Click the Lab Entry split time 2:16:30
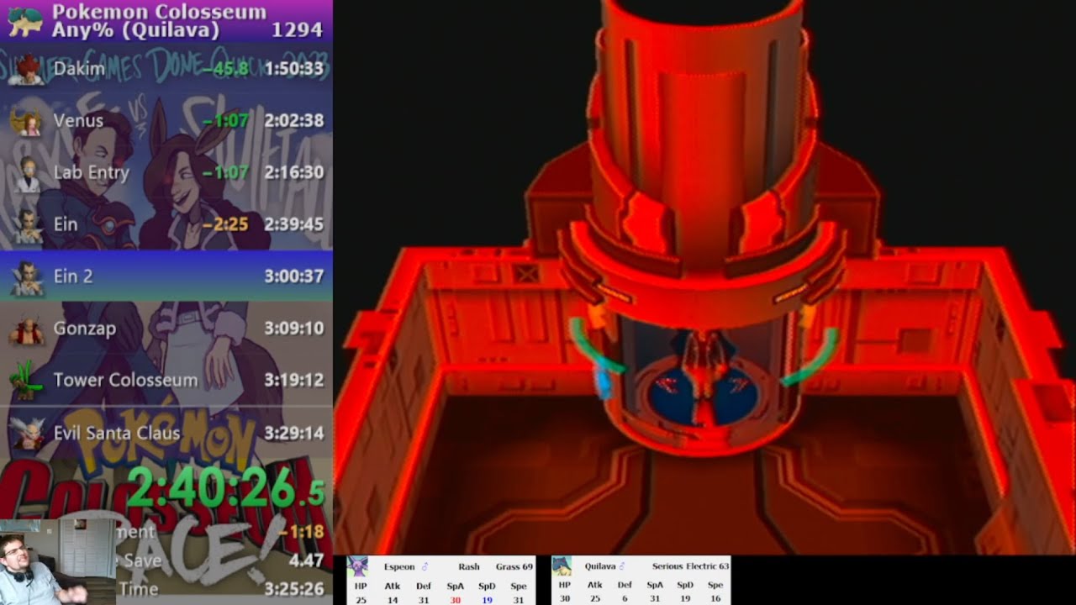Viewport: 1076px width, 605px height. coord(293,173)
